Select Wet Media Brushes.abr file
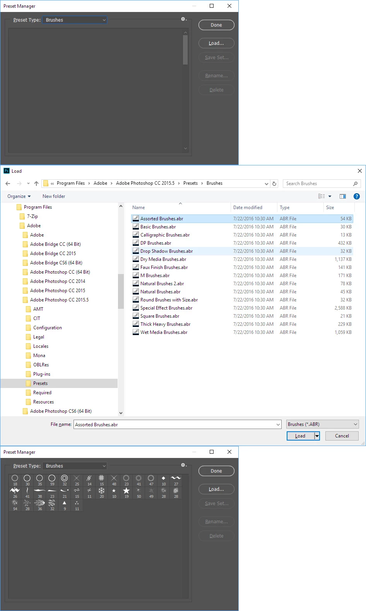The image size is (366, 611). (242, 332)
